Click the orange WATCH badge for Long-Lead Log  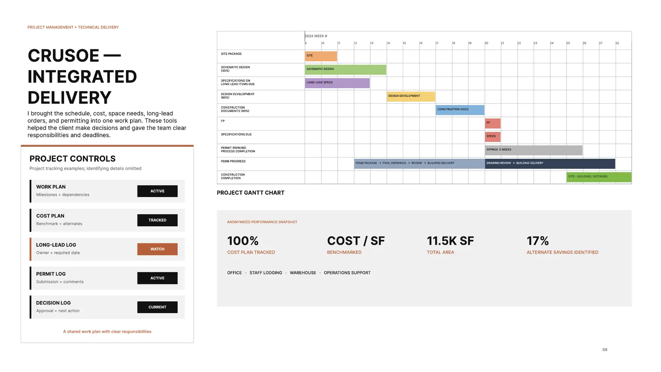(157, 249)
